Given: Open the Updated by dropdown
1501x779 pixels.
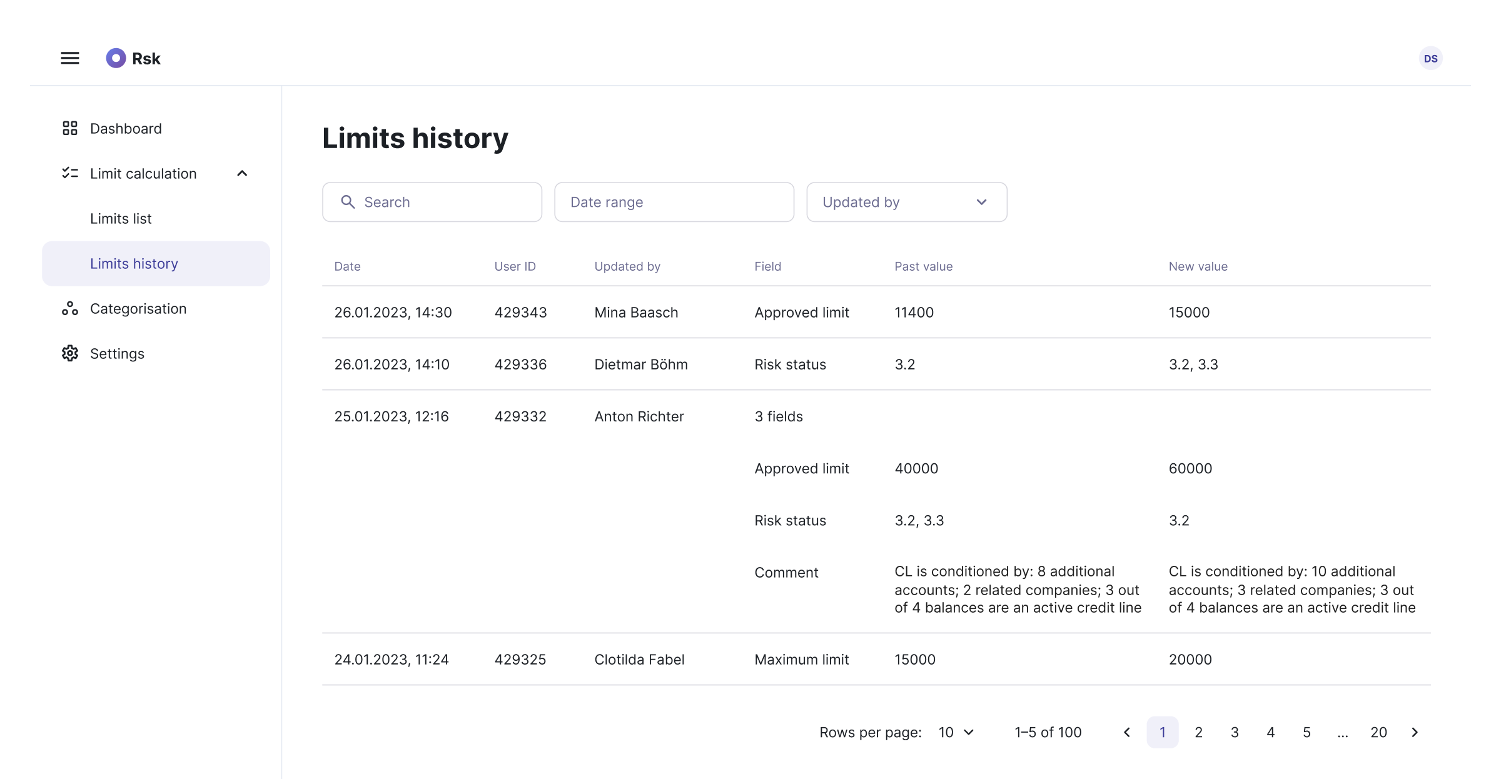Looking at the screenshot, I should point(906,202).
